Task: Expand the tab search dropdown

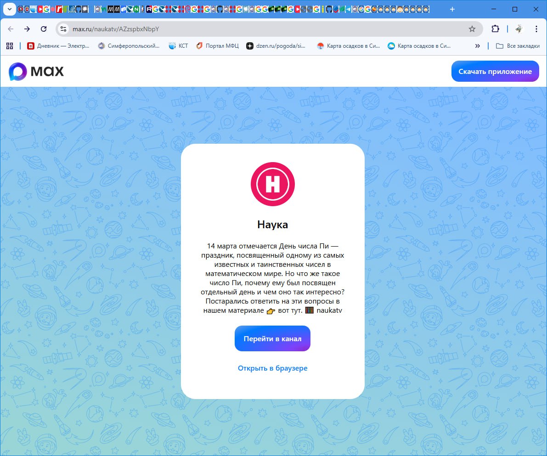Action: [9, 9]
